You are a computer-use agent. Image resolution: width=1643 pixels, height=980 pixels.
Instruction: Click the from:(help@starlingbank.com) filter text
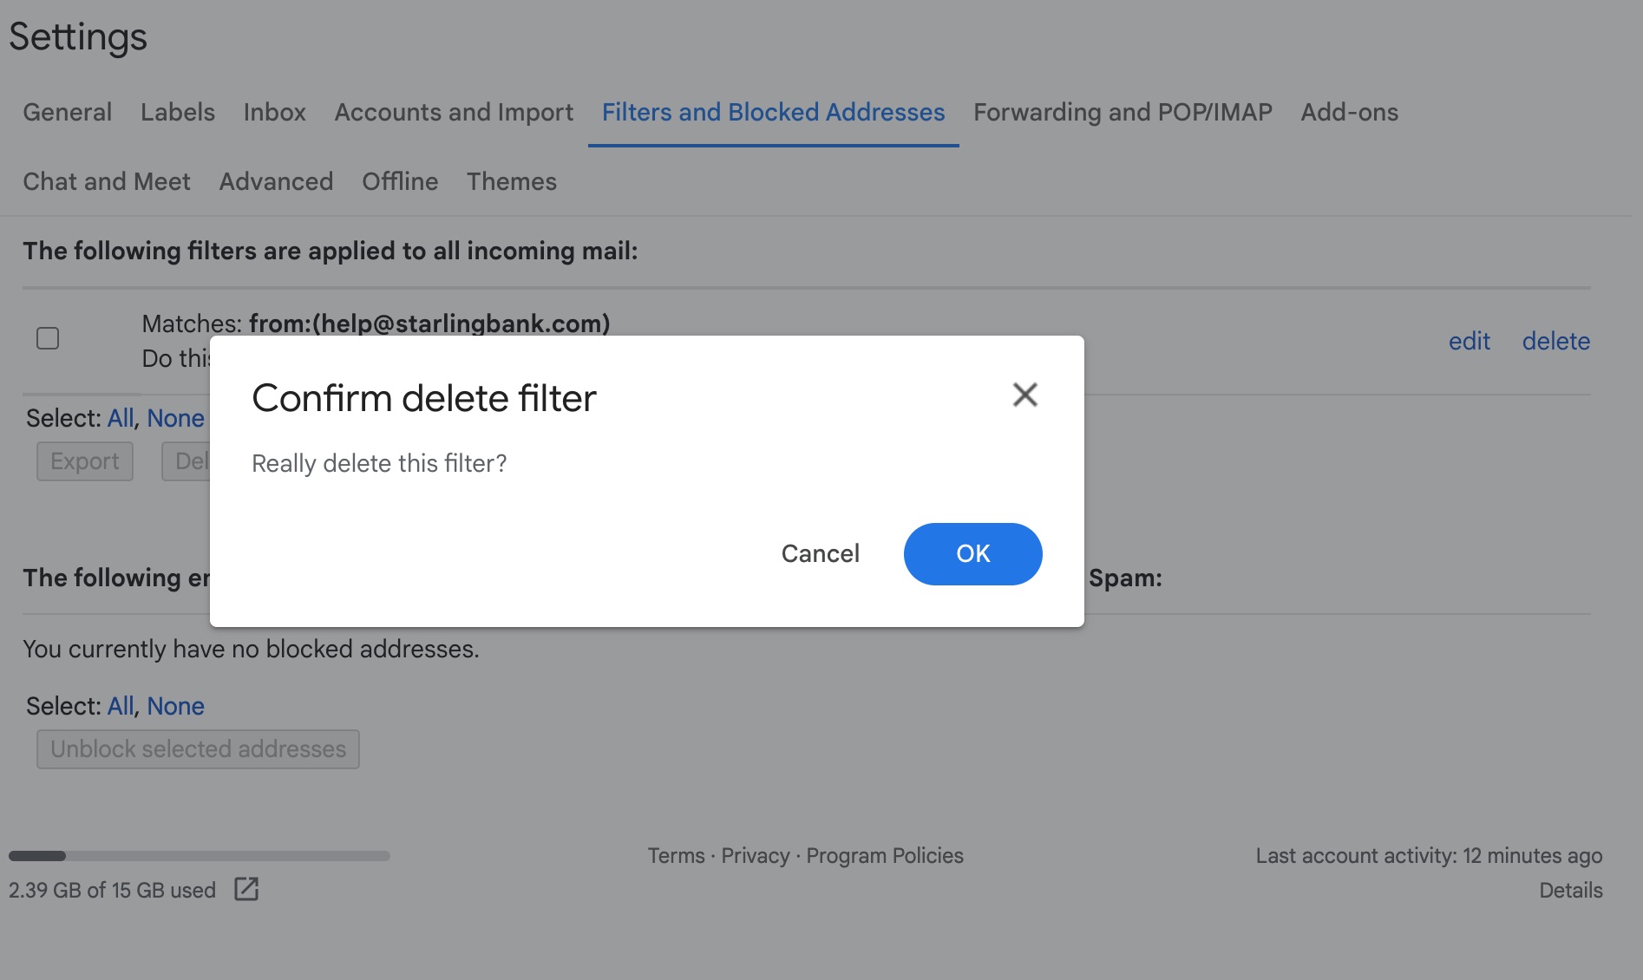point(429,323)
